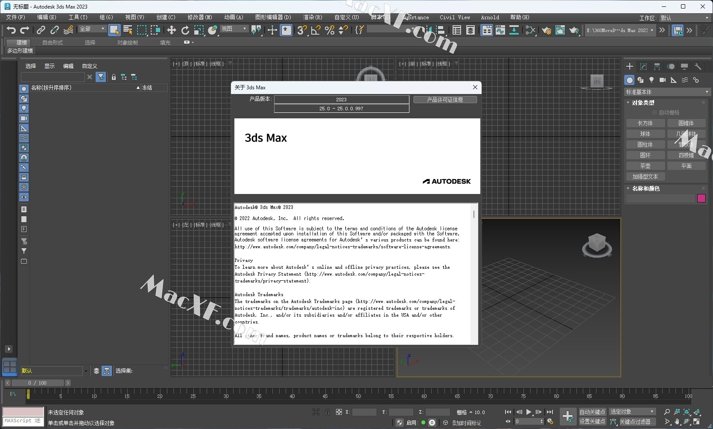The height and width of the screenshot is (429, 713).
Task: Open the 工作区 默认 workspace dropdown
Action: click(x=684, y=18)
